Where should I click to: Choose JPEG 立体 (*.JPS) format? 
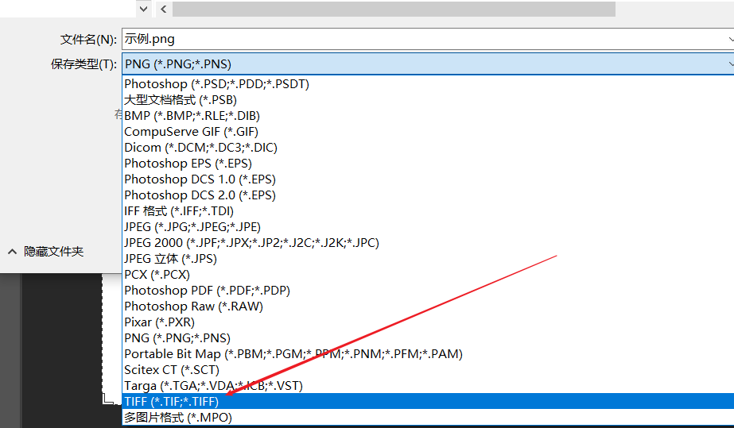(x=428, y=259)
